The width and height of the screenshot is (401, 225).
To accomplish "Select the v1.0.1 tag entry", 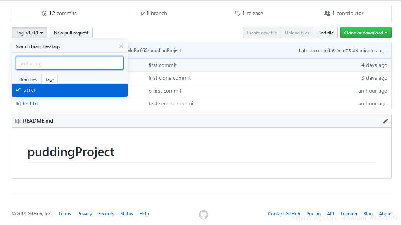I will pyautogui.click(x=70, y=90).
